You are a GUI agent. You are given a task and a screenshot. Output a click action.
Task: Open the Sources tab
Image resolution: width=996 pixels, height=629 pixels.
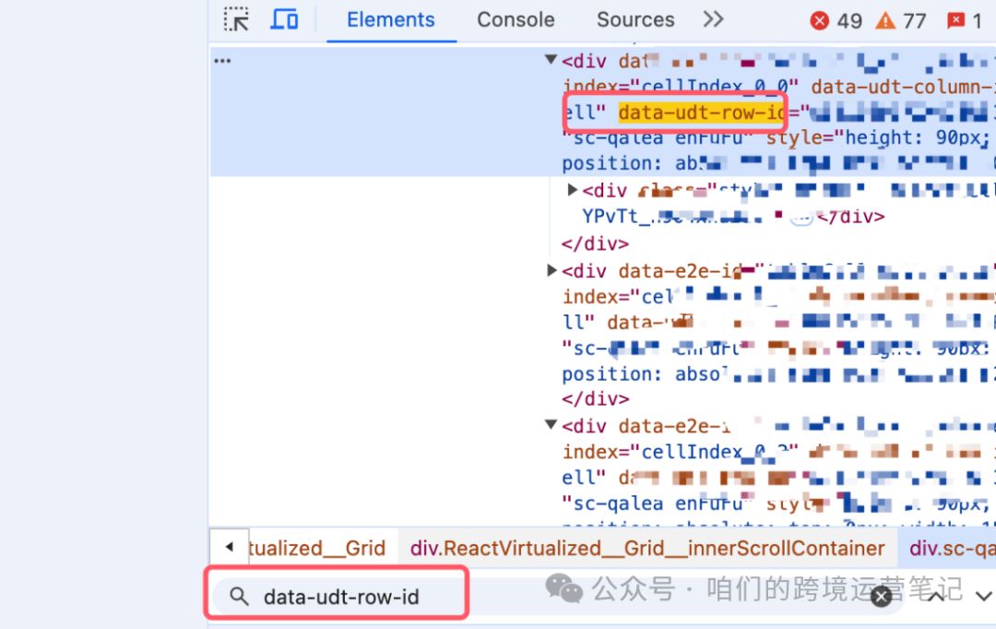(634, 19)
